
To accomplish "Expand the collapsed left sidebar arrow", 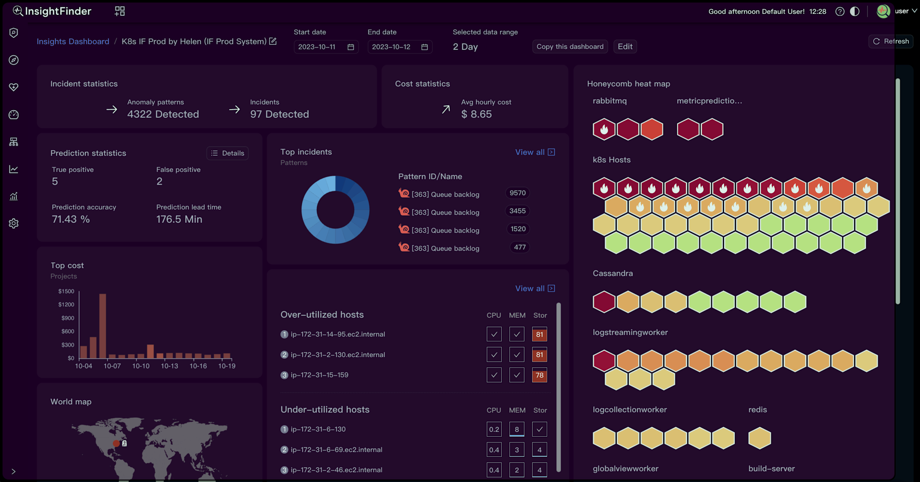I will [x=13, y=471].
